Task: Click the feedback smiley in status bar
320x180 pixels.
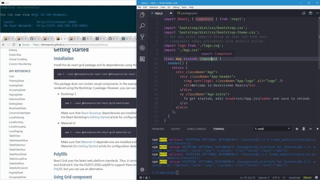Action: (x=316, y=177)
